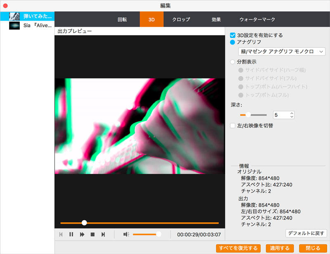Stop the video preview
The height and width of the screenshot is (254, 330).
point(93,235)
